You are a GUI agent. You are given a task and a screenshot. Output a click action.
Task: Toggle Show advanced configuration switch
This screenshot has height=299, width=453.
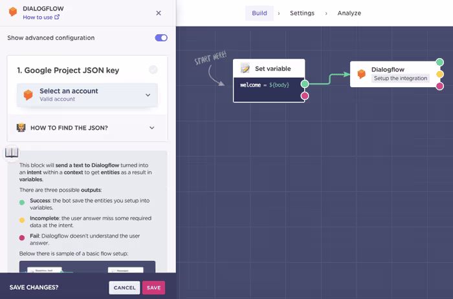pyautogui.click(x=161, y=37)
